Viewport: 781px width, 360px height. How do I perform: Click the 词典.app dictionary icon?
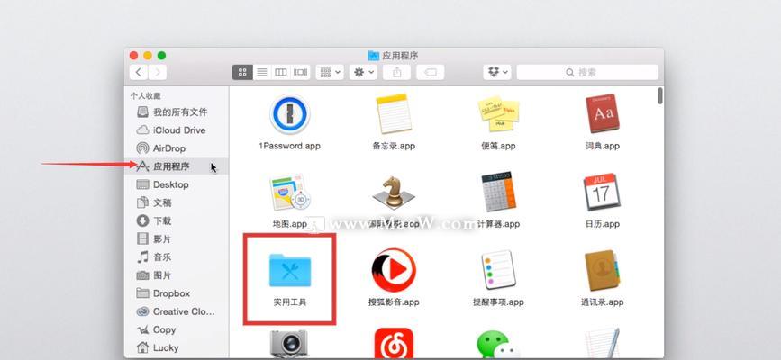coord(602,113)
